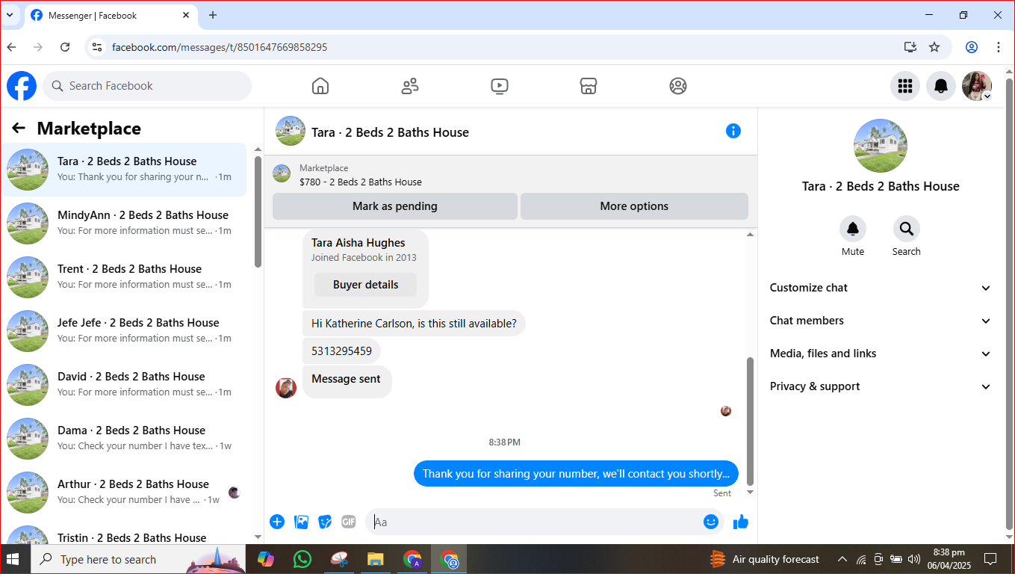Click More options button
The image size is (1015, 574).
coord(634,206)
